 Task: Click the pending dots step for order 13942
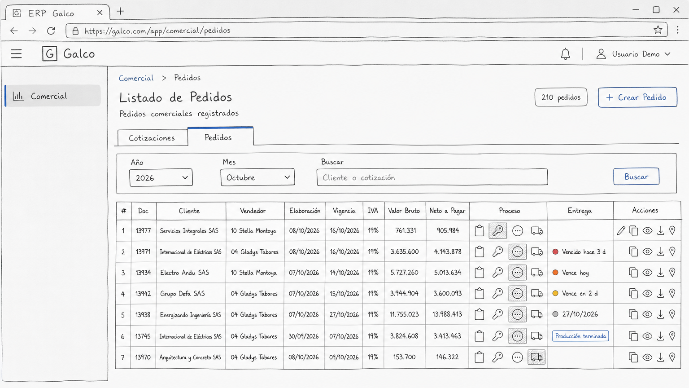pos(517,294)
